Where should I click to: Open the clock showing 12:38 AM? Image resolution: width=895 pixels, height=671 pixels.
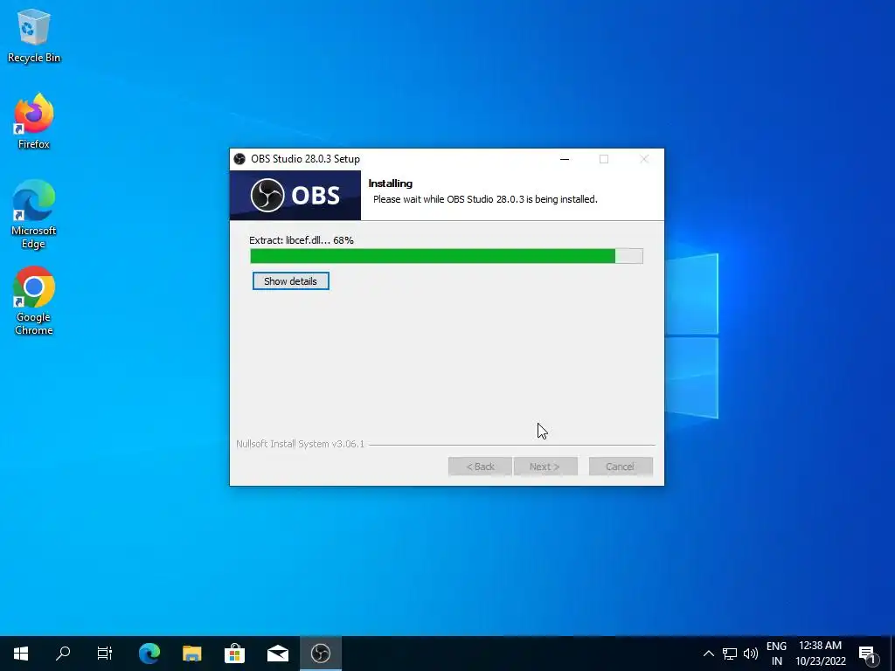[820, 654]
